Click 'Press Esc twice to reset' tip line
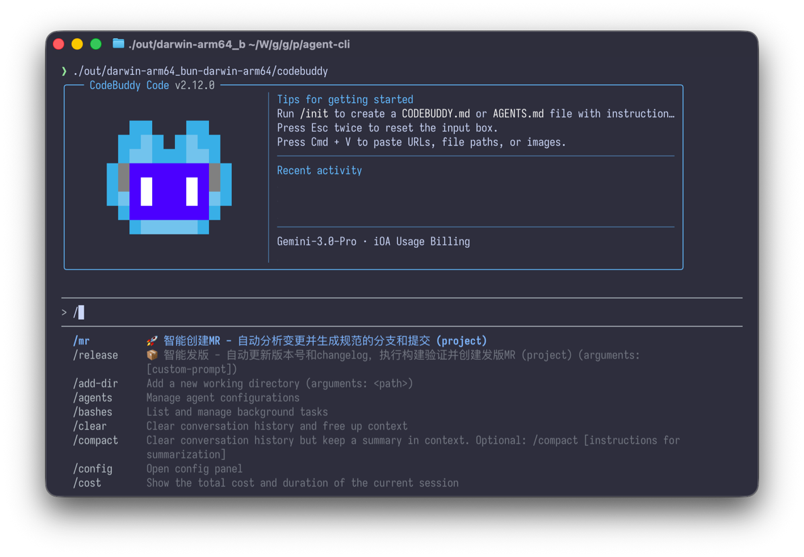Screen dimensions: 804x557 pyautogui.click(x=387, y=128)
